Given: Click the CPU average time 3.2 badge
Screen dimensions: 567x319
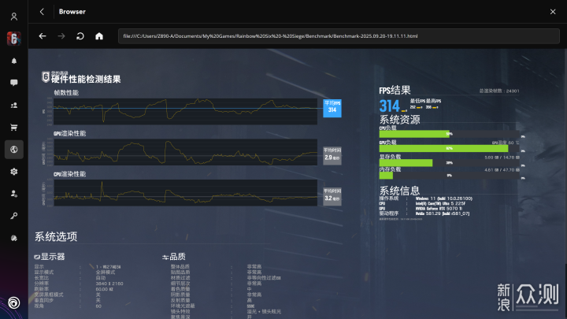Looking at the screenshot, I should [332, 196].
